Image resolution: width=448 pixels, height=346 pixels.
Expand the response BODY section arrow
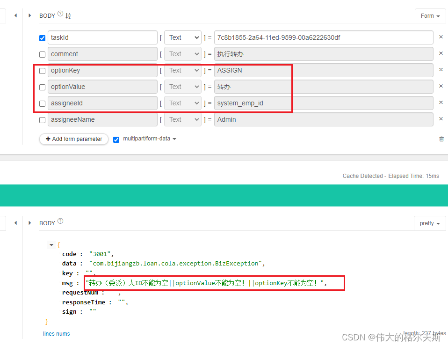[x=30, y=223]
